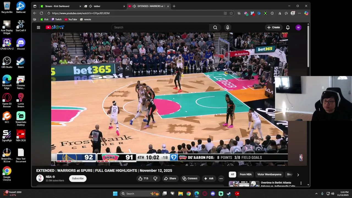The image size is (352, 198).
Task: Like the video with thumbs up 715
Action: tap(143, 178)
